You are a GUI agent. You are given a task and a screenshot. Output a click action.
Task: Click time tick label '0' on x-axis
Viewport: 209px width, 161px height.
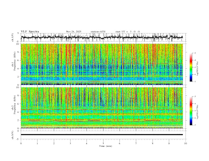tap(21, 143)
